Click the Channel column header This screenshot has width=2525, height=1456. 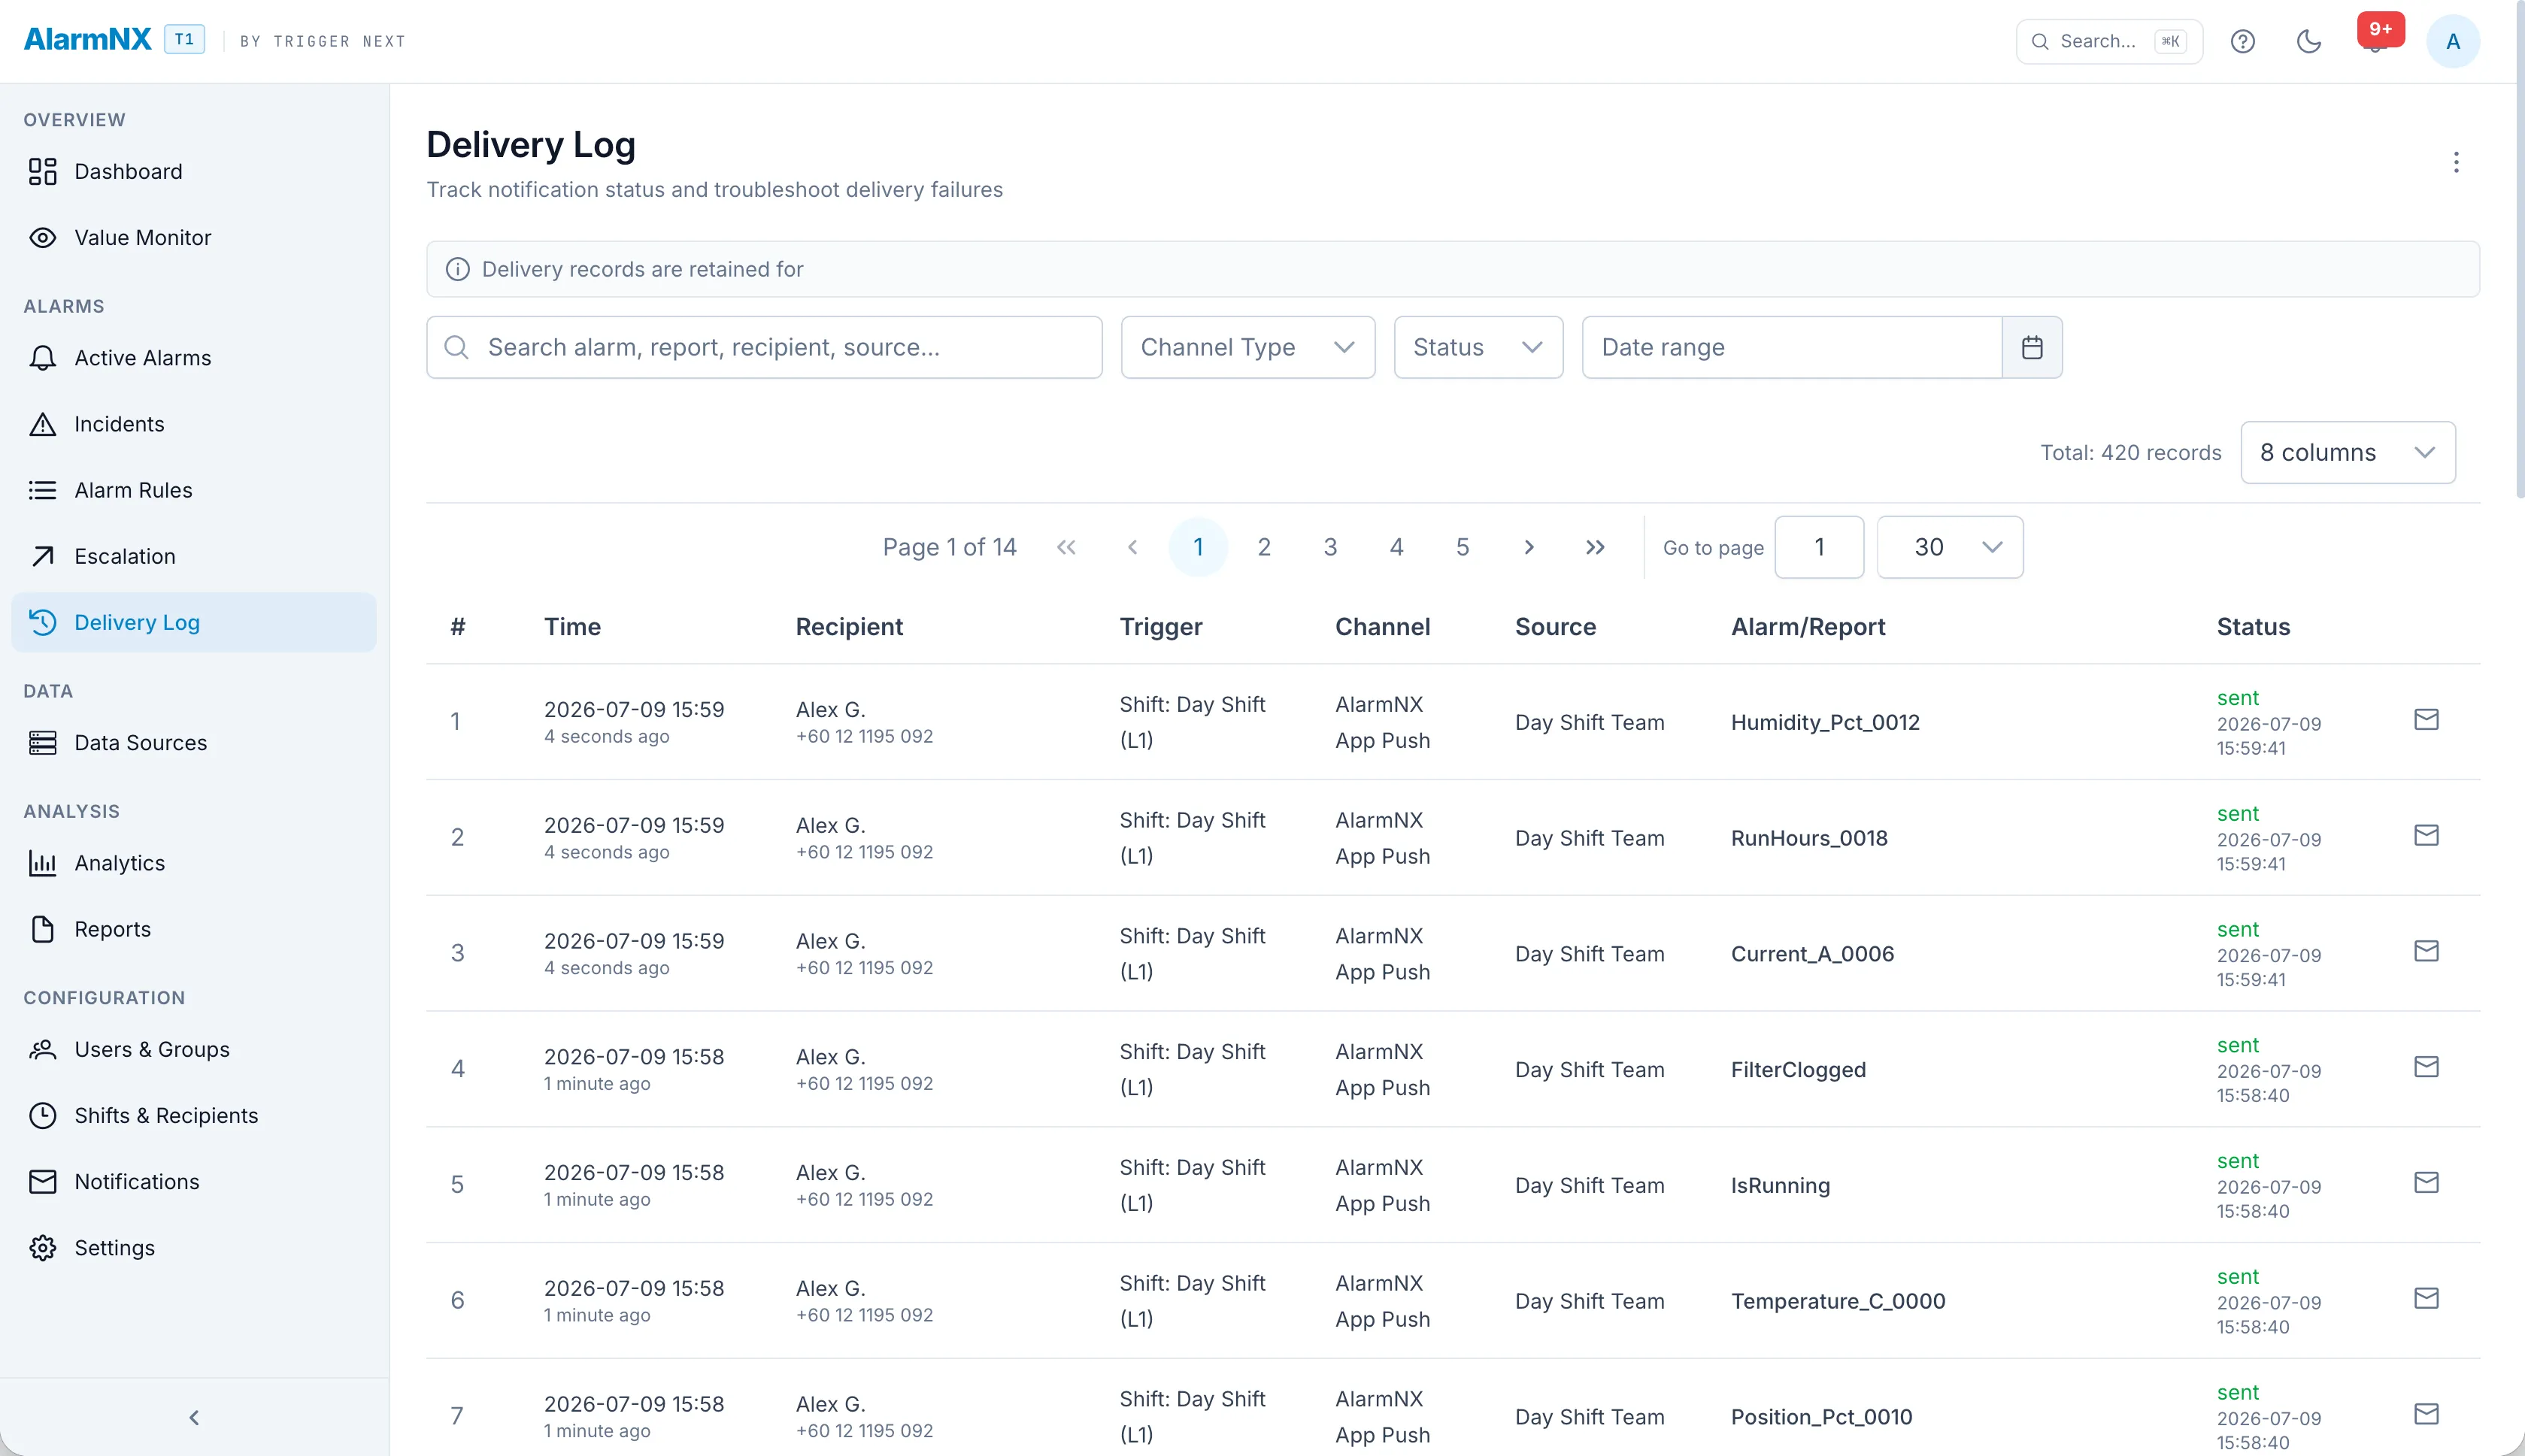[x=1382, y=627]
